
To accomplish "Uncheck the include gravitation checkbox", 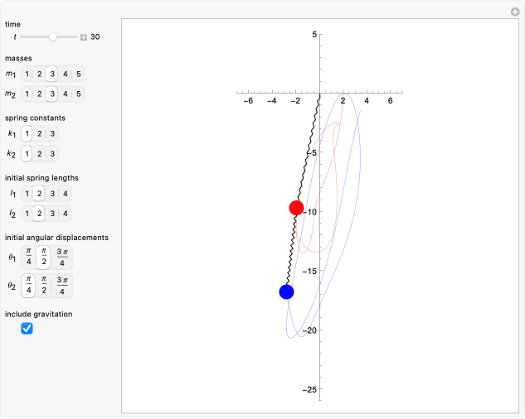I will [x=27, y=329].
